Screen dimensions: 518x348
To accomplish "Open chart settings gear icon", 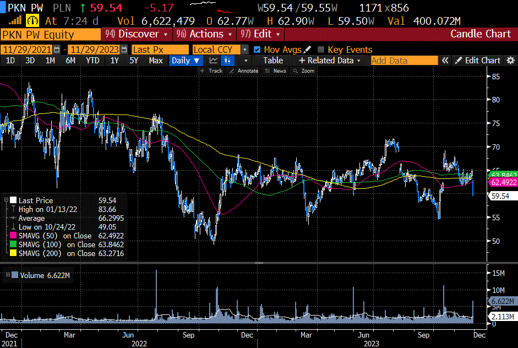I will [x=510, y=61].
